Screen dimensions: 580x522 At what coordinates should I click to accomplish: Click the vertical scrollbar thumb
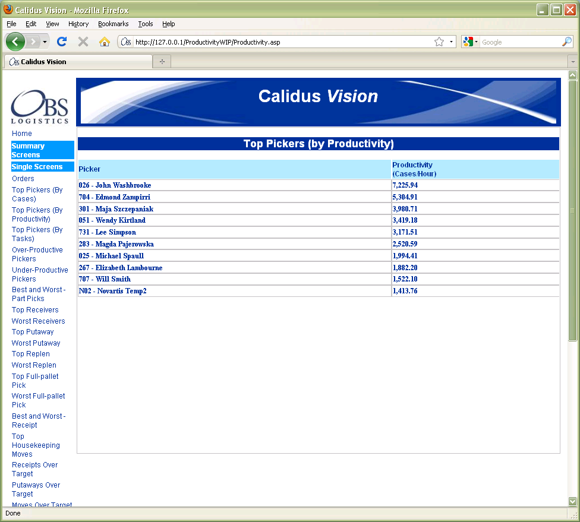(573, 211)
